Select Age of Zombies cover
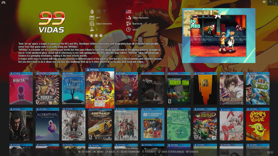 tap(258, 88)
